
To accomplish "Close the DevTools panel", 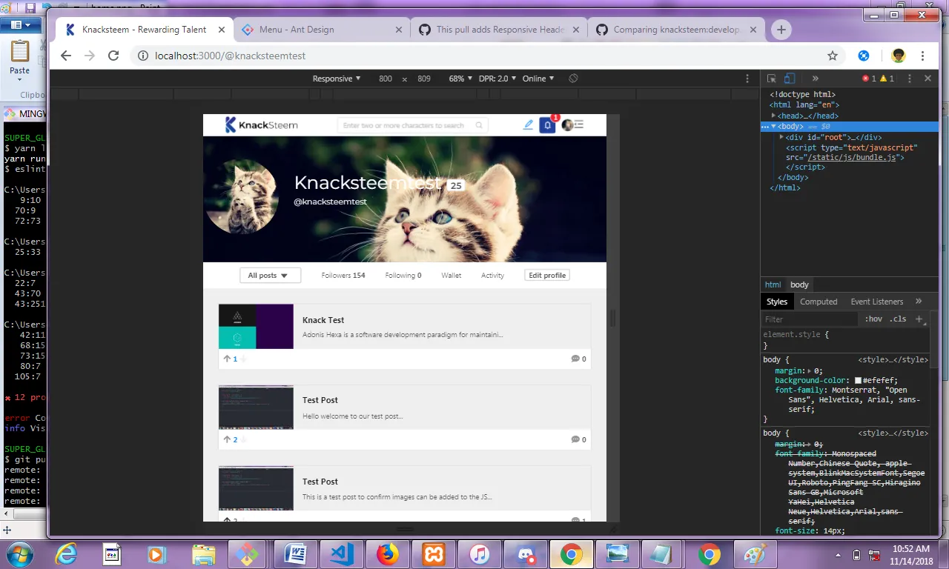I will coord(927,79).
